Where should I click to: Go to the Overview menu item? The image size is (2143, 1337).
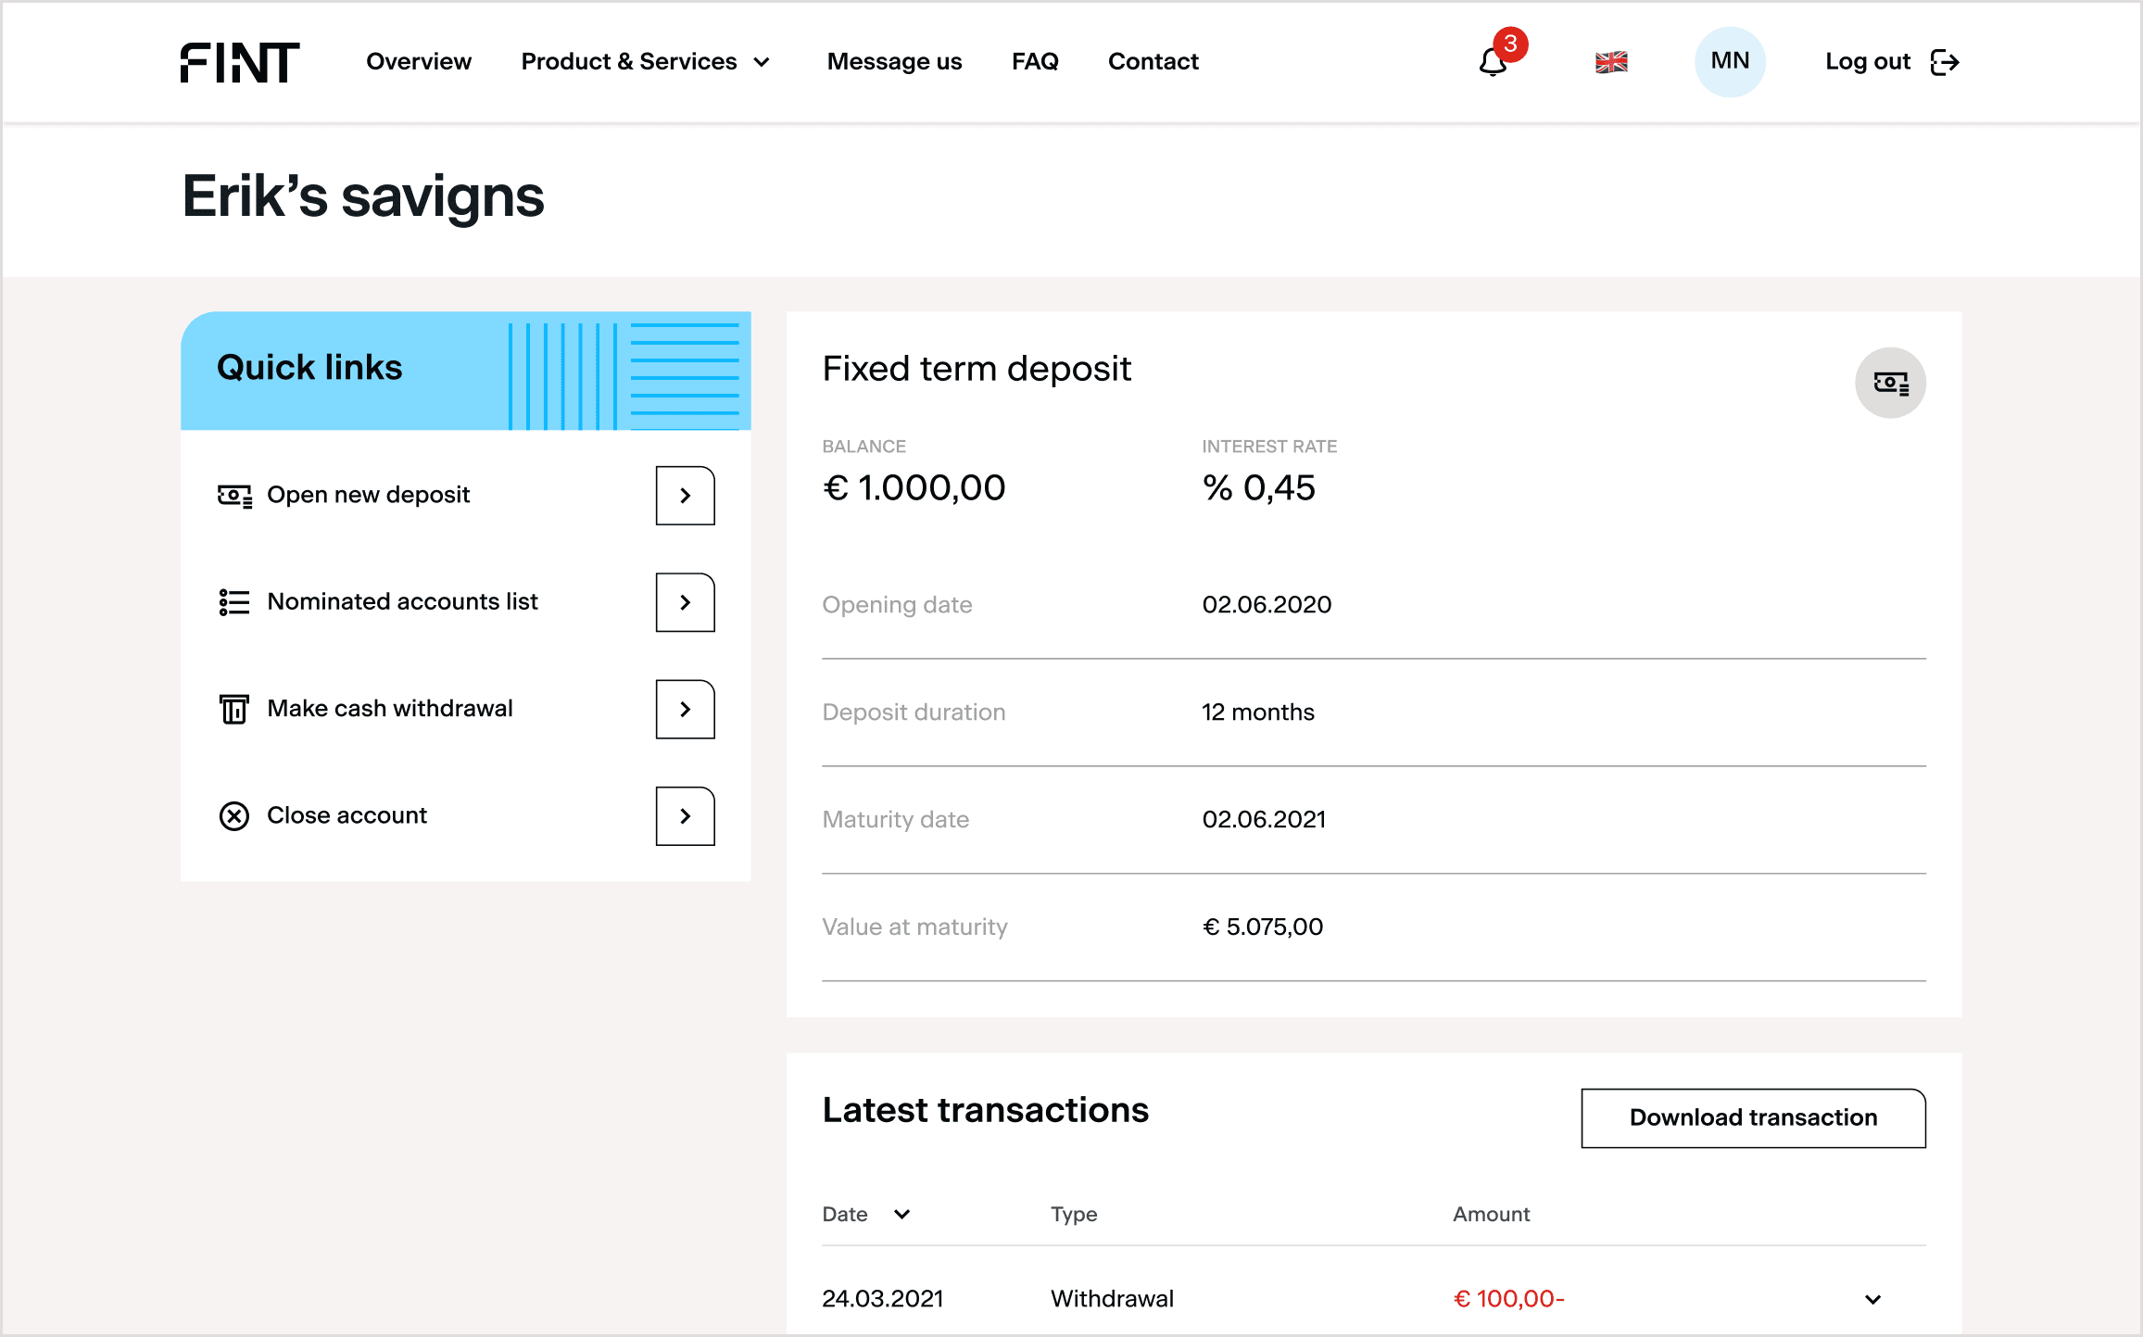point(419,62)
